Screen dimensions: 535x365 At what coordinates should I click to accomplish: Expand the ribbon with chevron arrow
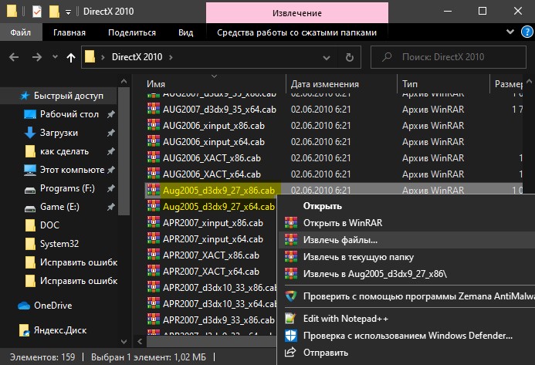tap(510, 32)
